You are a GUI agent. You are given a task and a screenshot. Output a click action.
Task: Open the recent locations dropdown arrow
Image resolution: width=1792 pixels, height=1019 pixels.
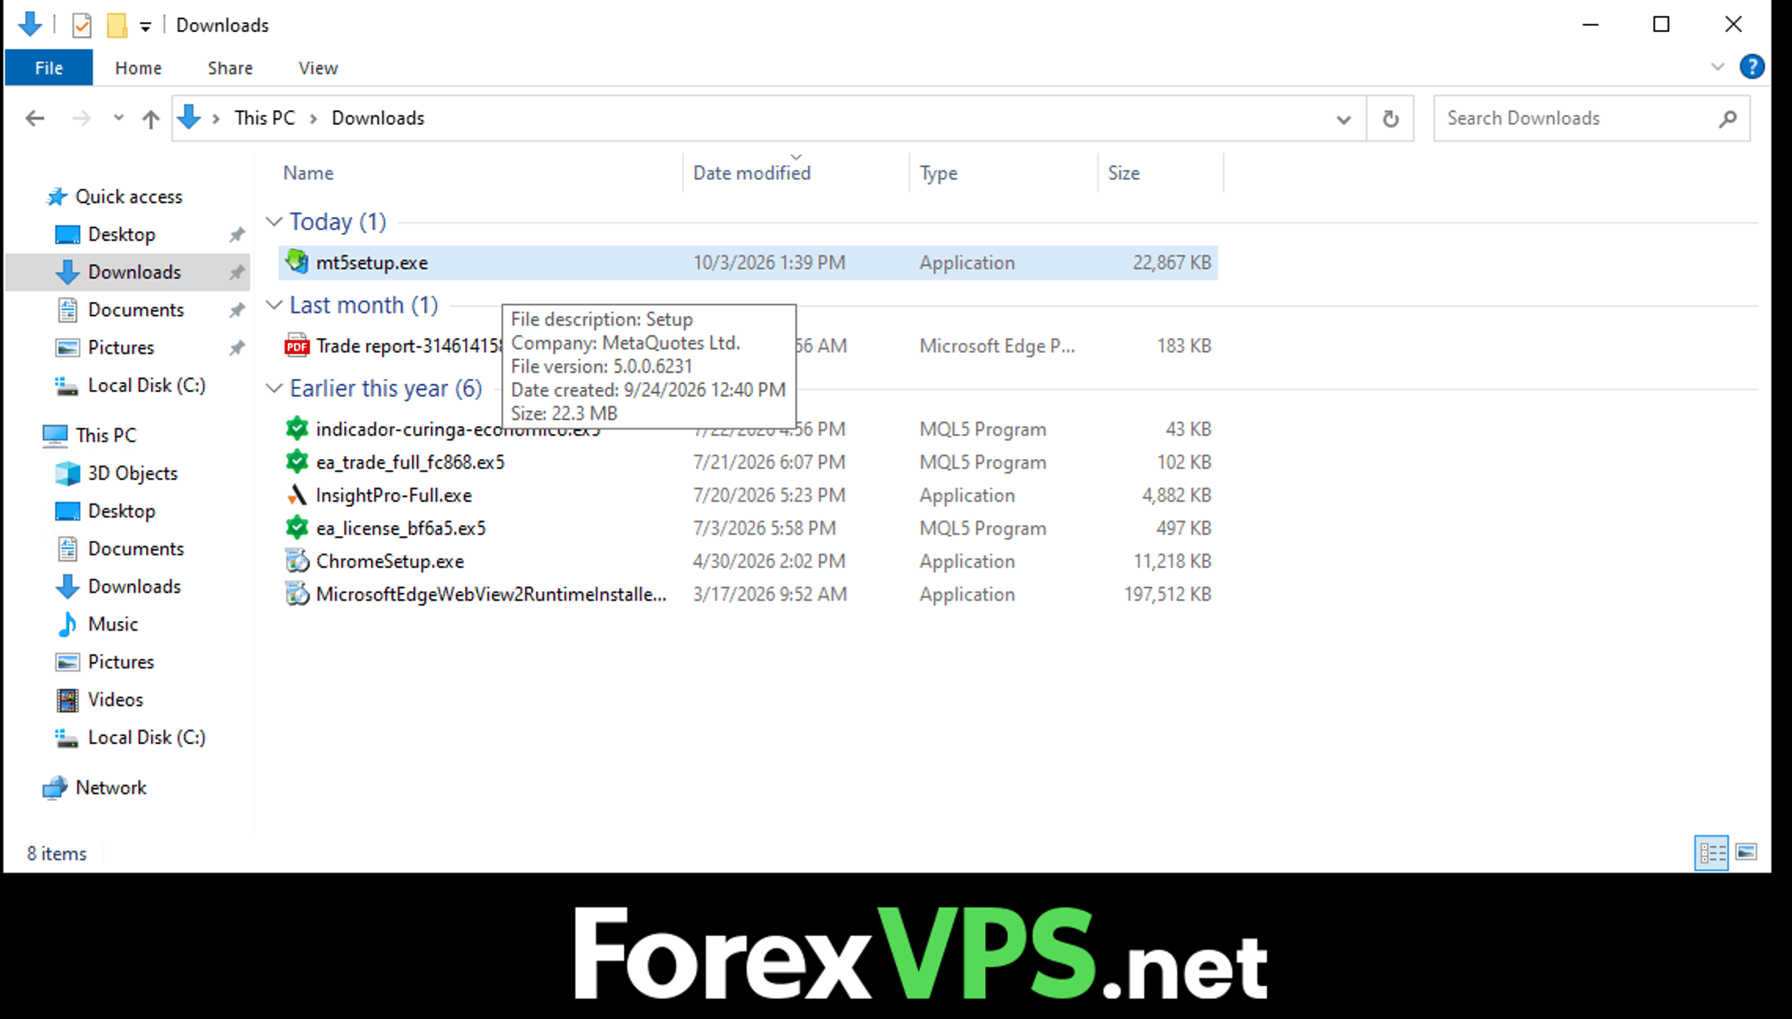pyautogui.click(x=119, y=118)
